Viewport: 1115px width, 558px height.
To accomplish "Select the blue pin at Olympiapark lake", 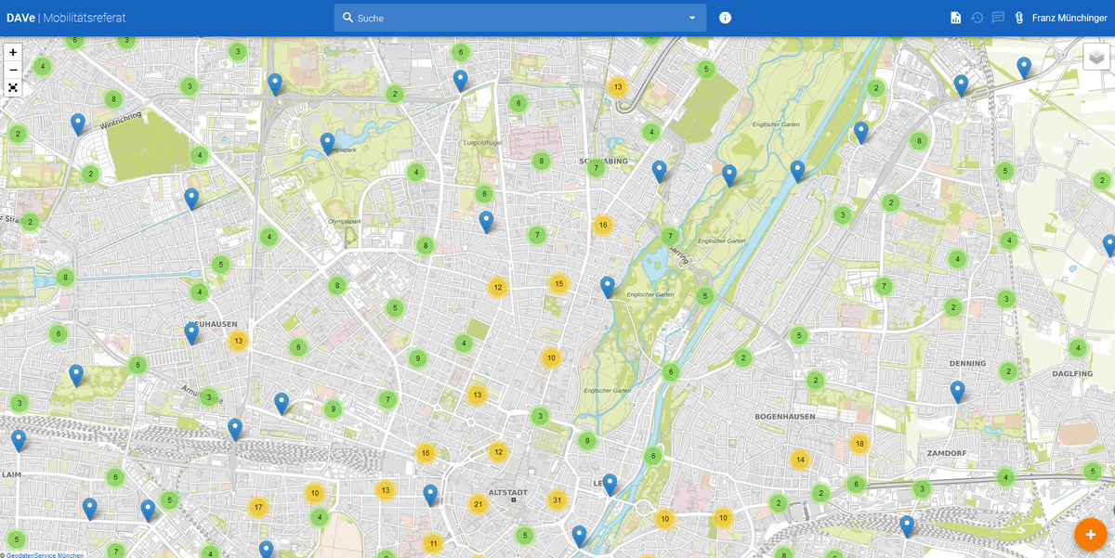I will 327,143.
